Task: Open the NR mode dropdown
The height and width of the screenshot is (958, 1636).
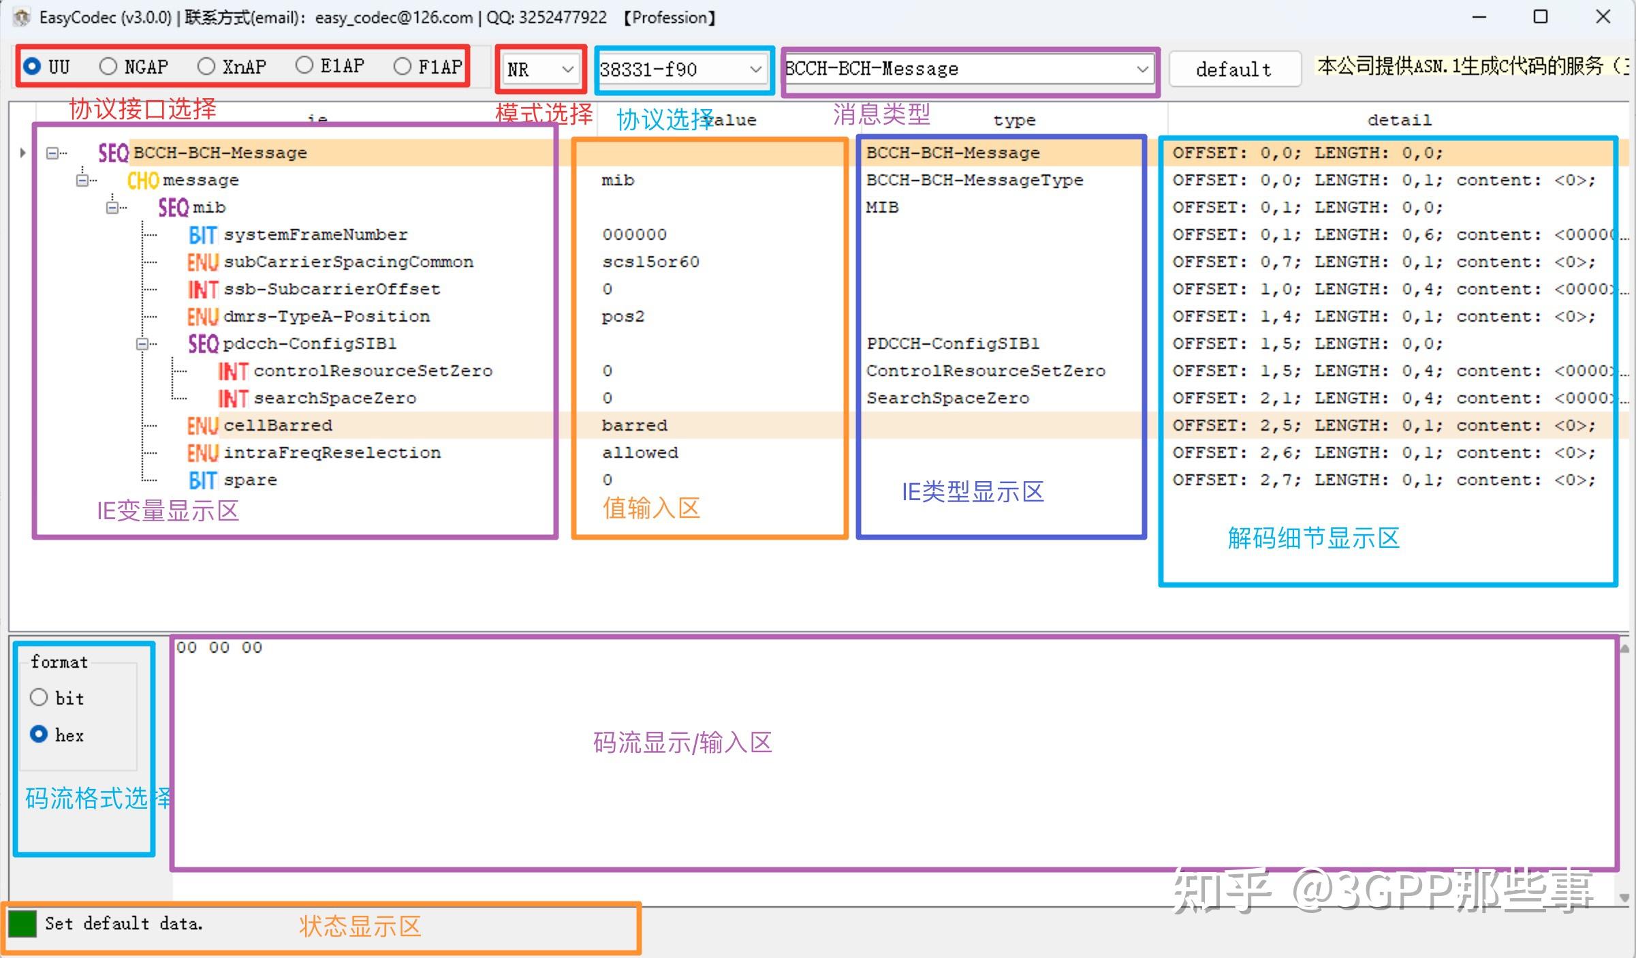Action: point(567,69)
